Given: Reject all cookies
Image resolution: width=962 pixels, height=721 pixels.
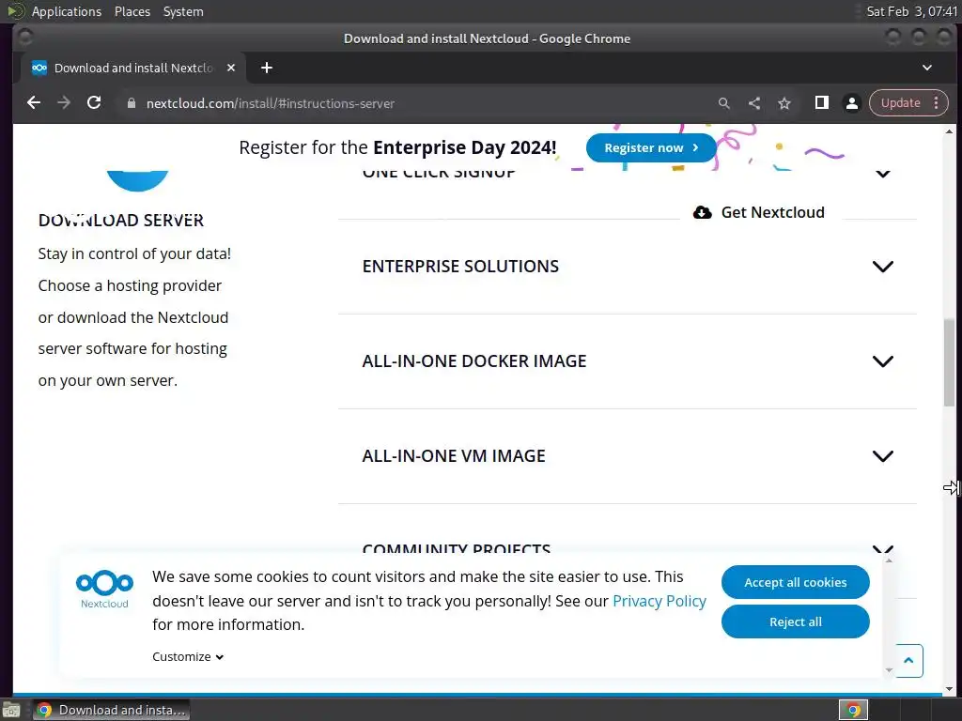Looking at the screenshot, I should click(x=795, y=621).
